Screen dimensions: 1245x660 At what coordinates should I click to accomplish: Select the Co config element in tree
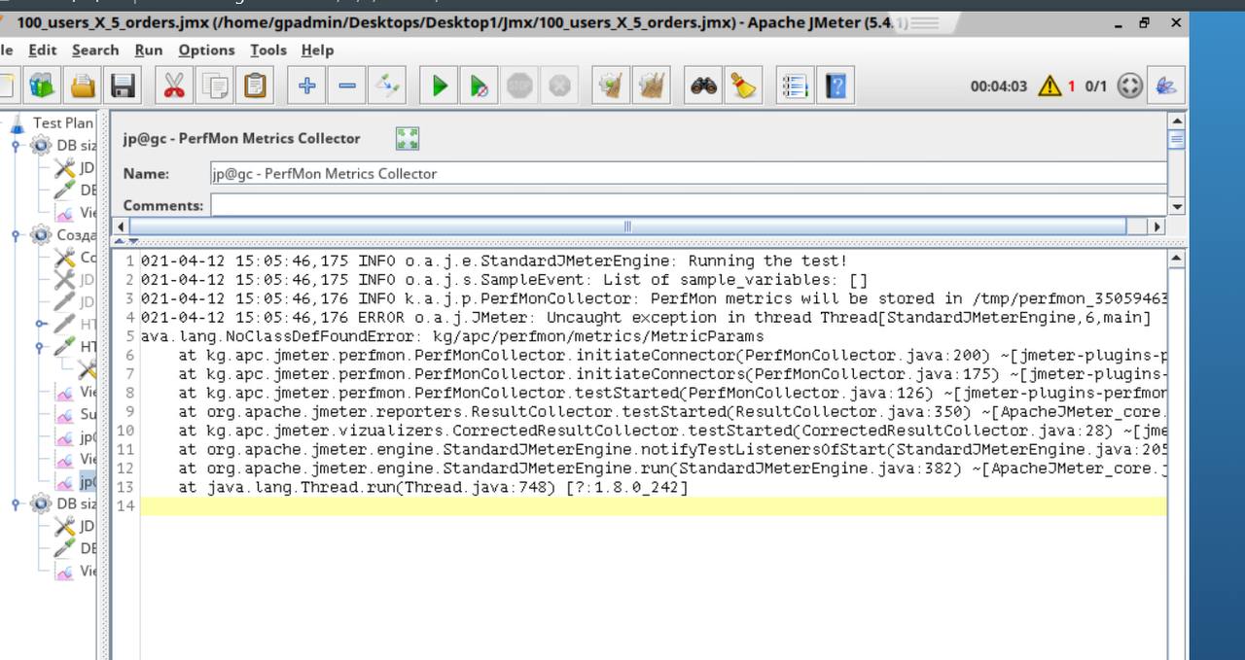click(x=88, y=258)
